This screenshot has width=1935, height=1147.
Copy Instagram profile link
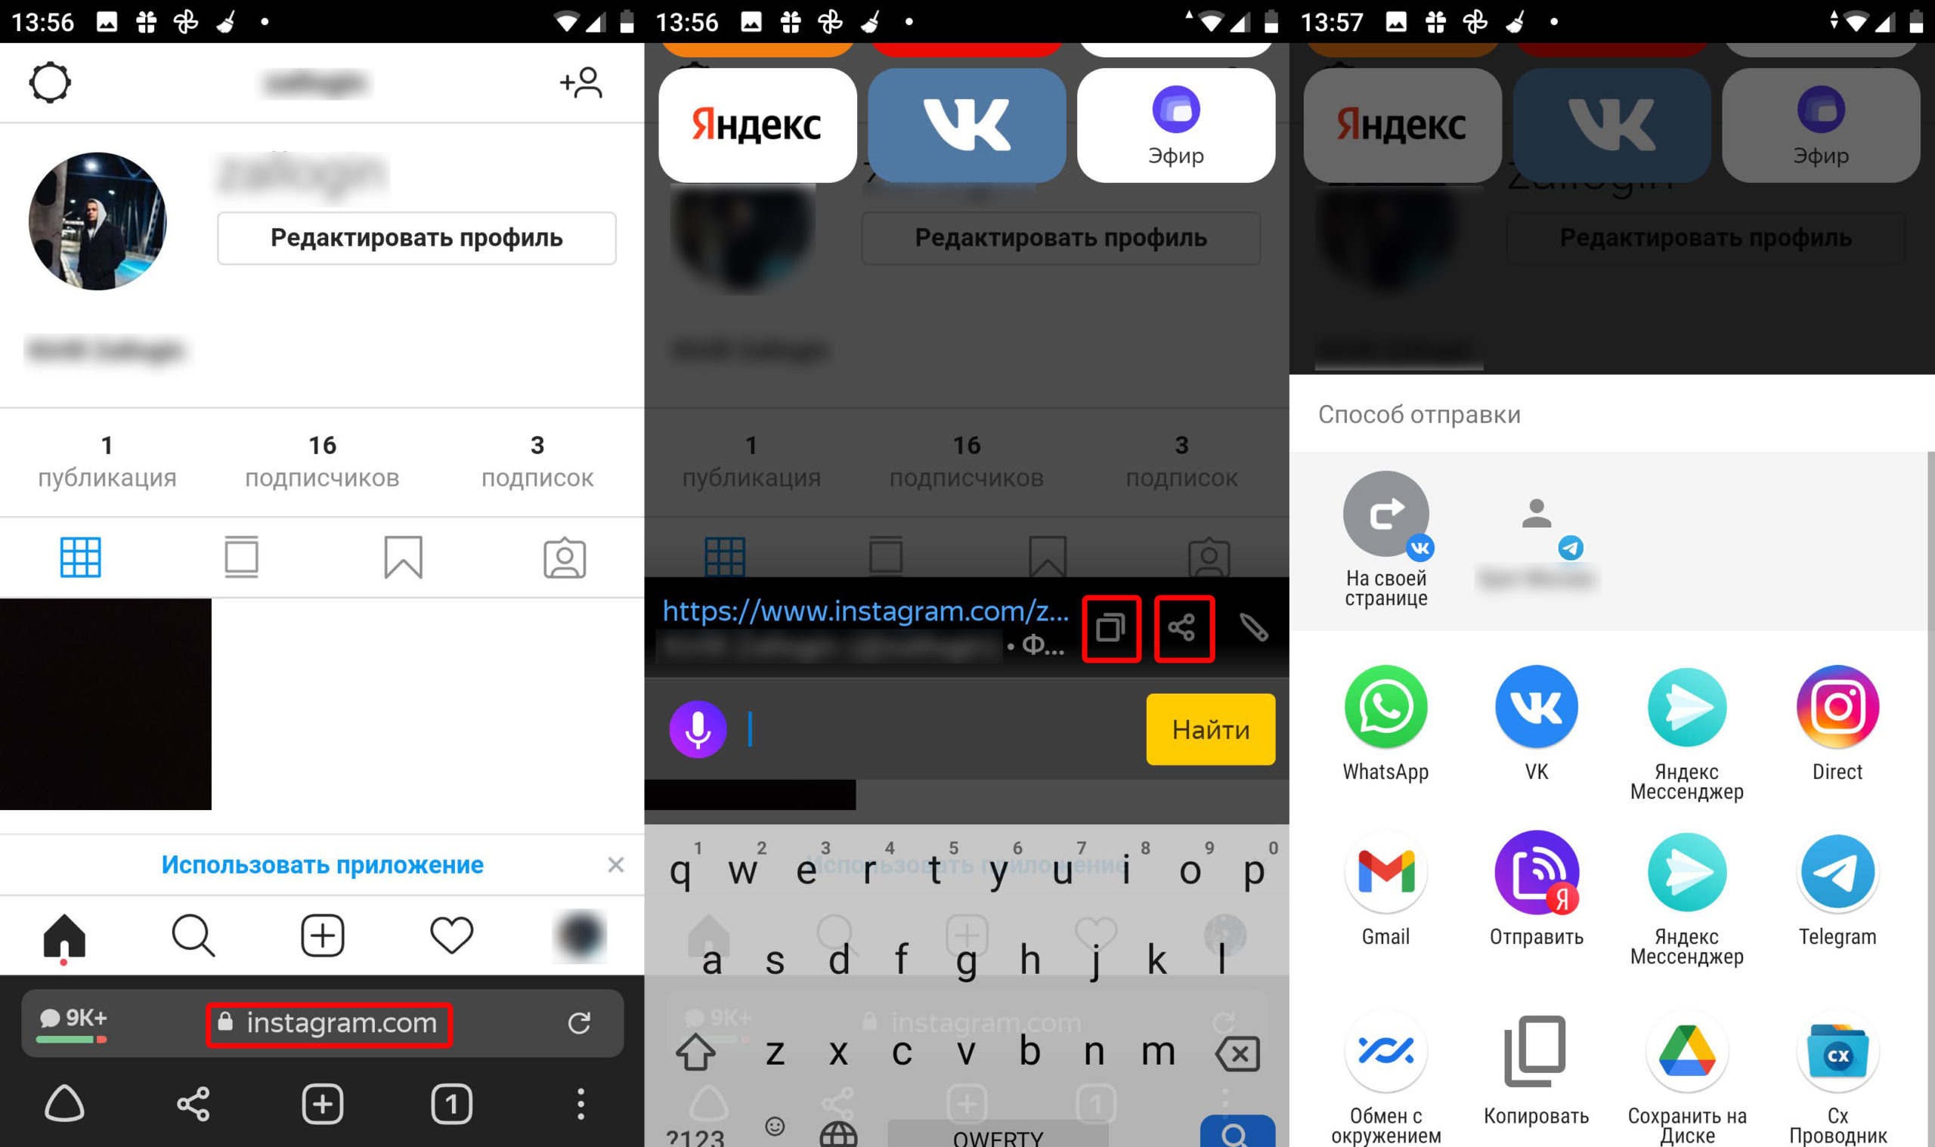click(1110, 626)
